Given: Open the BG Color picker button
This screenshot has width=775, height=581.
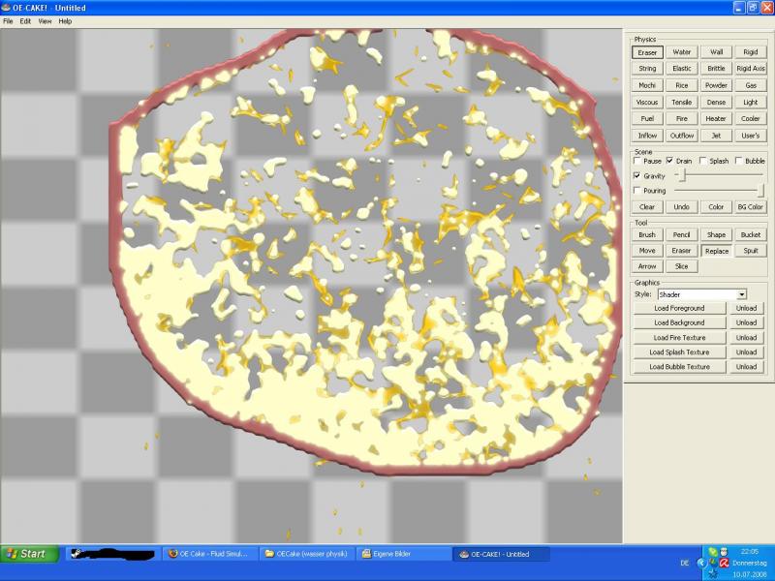Looking at the screenshot, I should (x=750, y=206).
